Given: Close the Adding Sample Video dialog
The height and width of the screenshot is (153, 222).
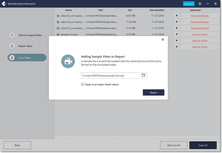Looking at the screenshot, I should pyautogui.click(x=163, y=39).
